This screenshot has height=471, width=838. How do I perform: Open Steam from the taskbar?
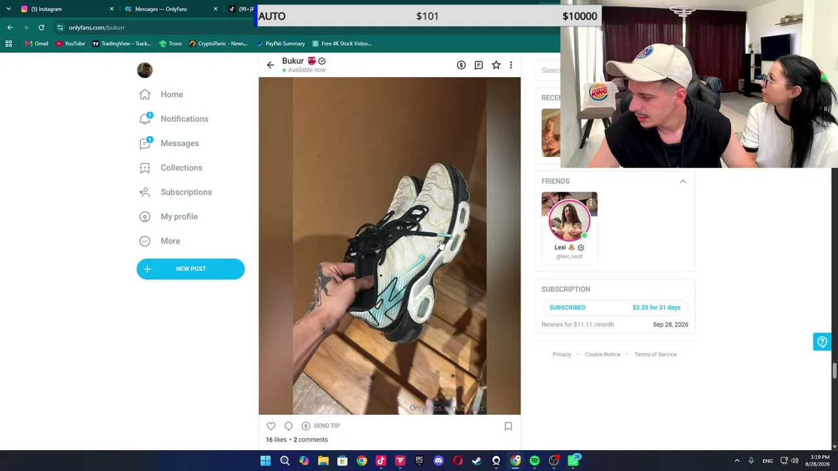tap(477, 461)
